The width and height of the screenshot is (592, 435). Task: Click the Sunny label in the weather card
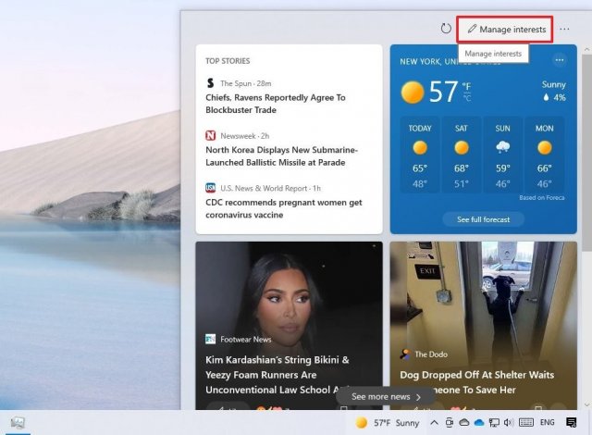[x=554, y=84]
